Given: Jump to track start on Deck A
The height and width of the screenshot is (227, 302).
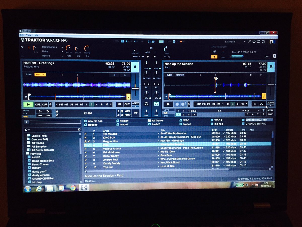Looking at the screenshot, I should pos(25,97).
